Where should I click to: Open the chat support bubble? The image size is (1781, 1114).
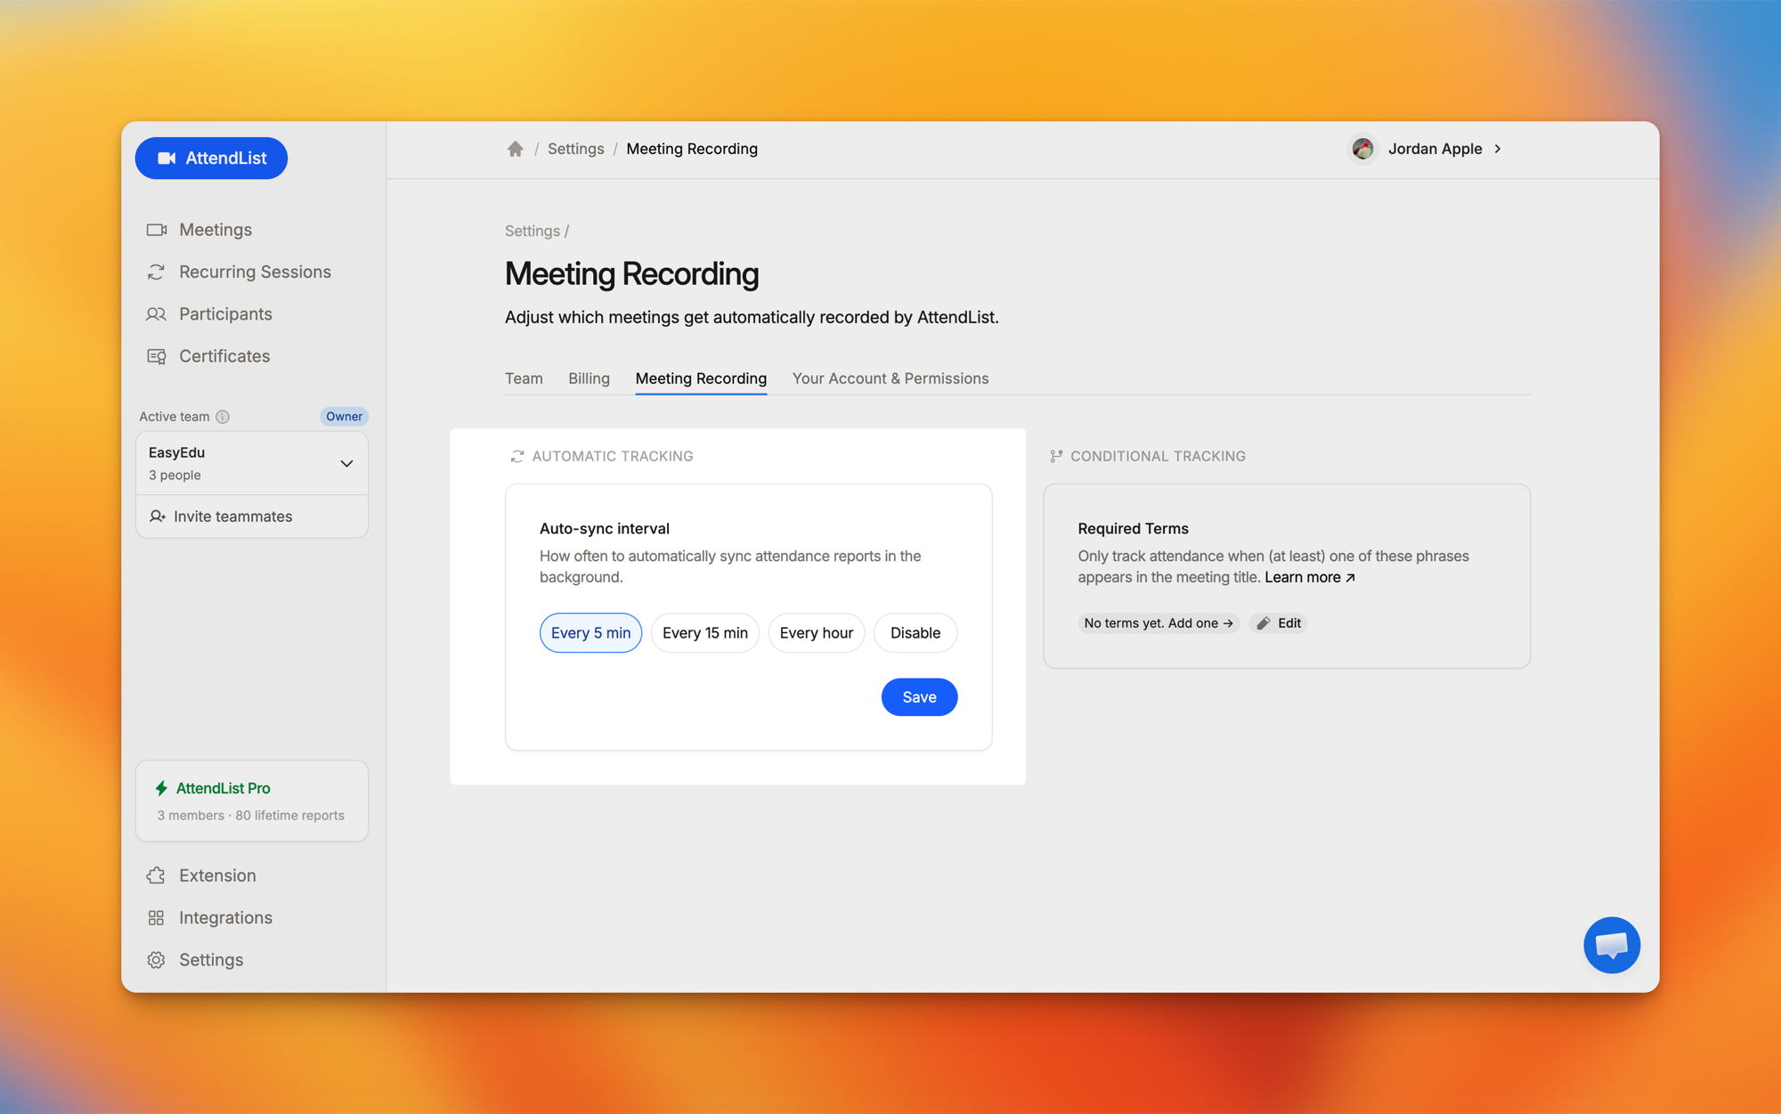coord(1612,945)
